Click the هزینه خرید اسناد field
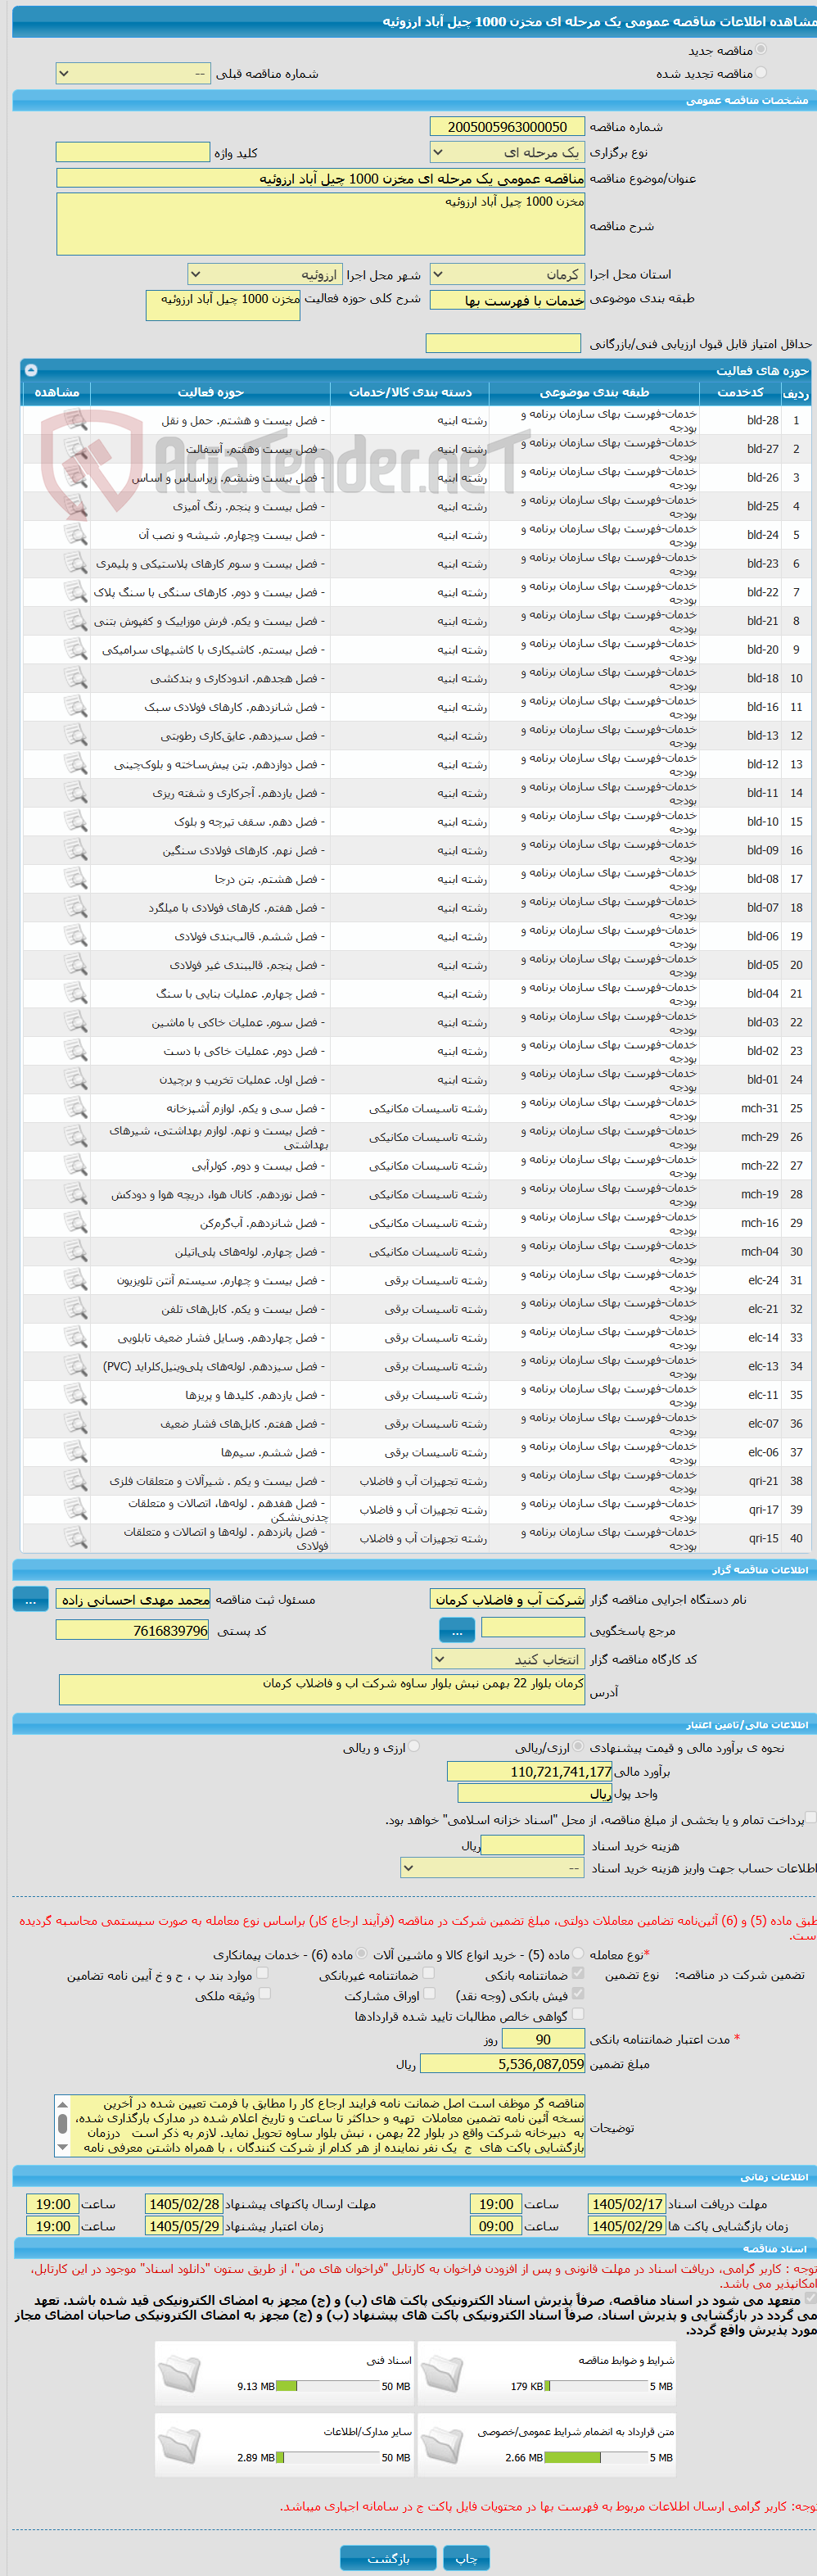 [533, 1846]
